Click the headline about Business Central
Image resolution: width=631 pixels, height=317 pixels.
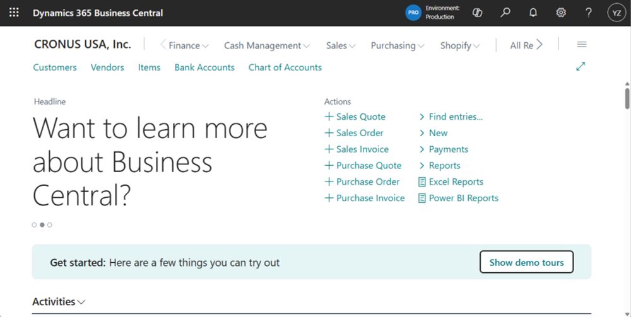150,161
